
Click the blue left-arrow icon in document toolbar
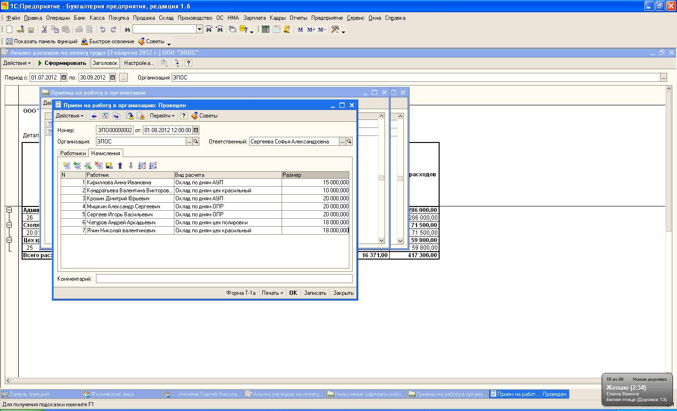pos(94,116)
